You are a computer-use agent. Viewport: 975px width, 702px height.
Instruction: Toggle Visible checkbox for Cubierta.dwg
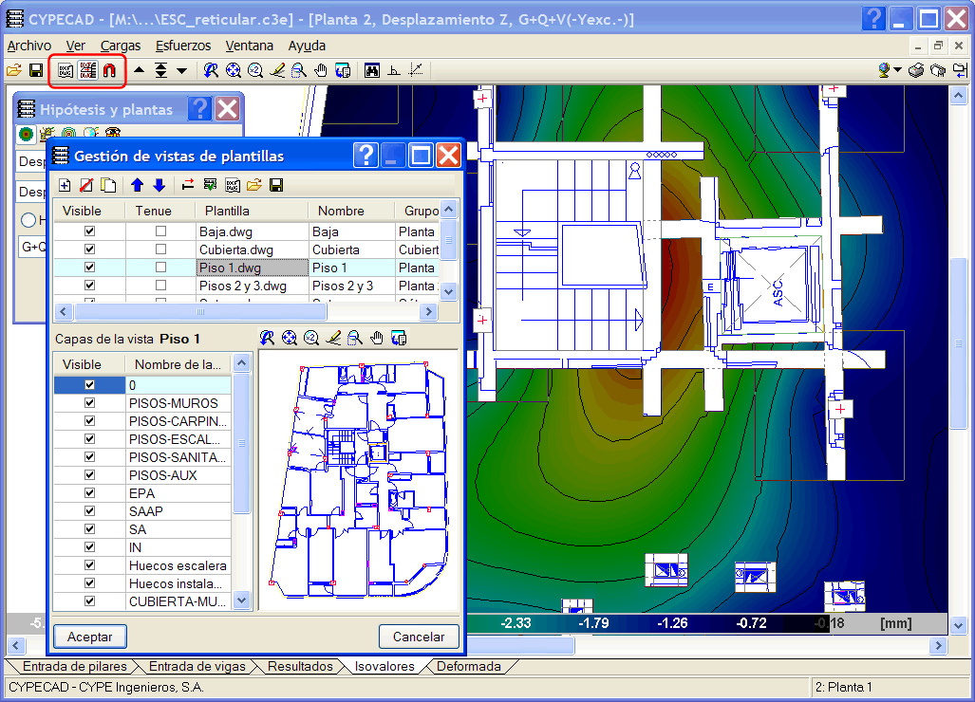(x=89, y=249)
